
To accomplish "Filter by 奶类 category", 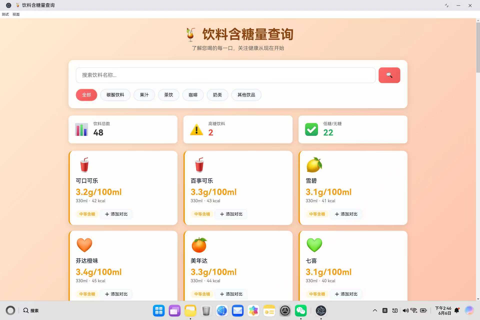I will point(217,95).
